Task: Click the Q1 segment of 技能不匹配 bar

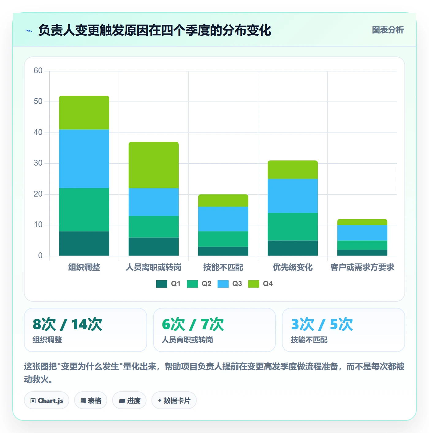Action: (x=223, y=251)
